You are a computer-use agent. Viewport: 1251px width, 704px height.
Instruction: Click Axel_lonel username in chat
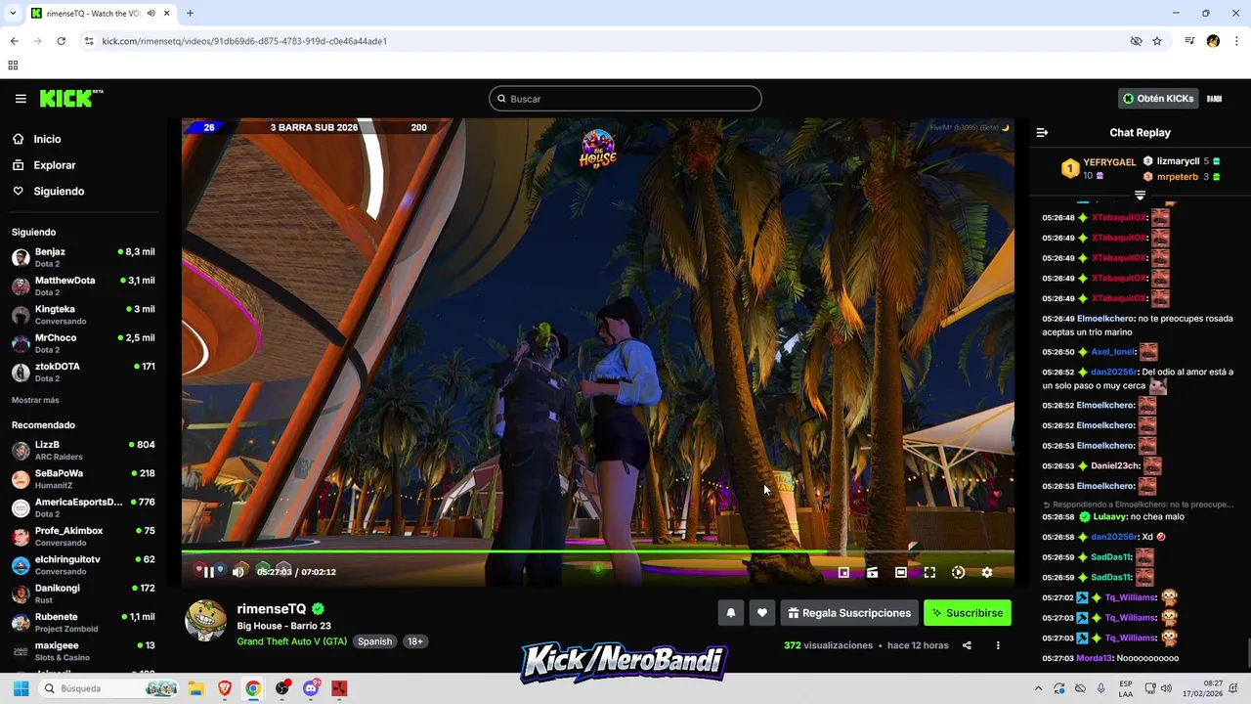1112,352
